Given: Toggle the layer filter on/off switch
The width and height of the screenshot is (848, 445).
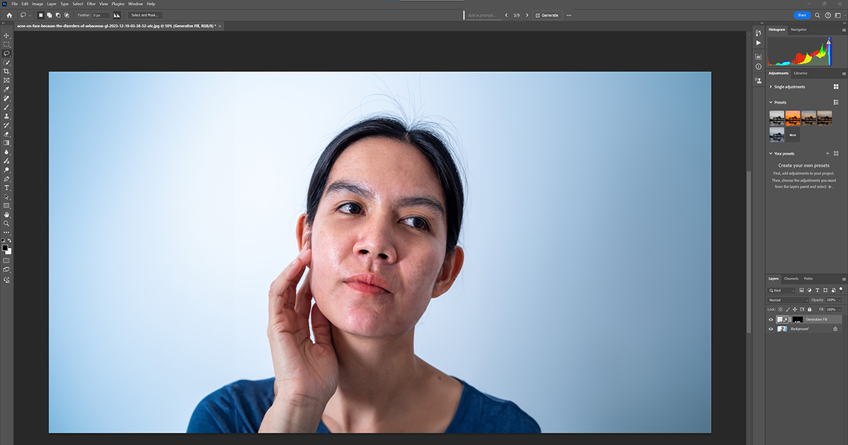Looking at the screenshot, I should [841, 289].
